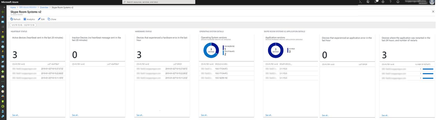438x120 pixels.
Task: Open portal settings gear icon
Action: coord(383,2)
